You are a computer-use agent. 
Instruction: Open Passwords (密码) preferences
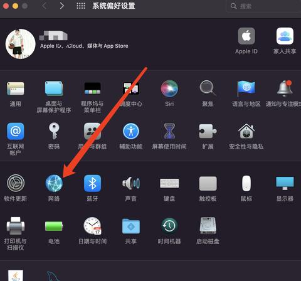coord(54,131)
